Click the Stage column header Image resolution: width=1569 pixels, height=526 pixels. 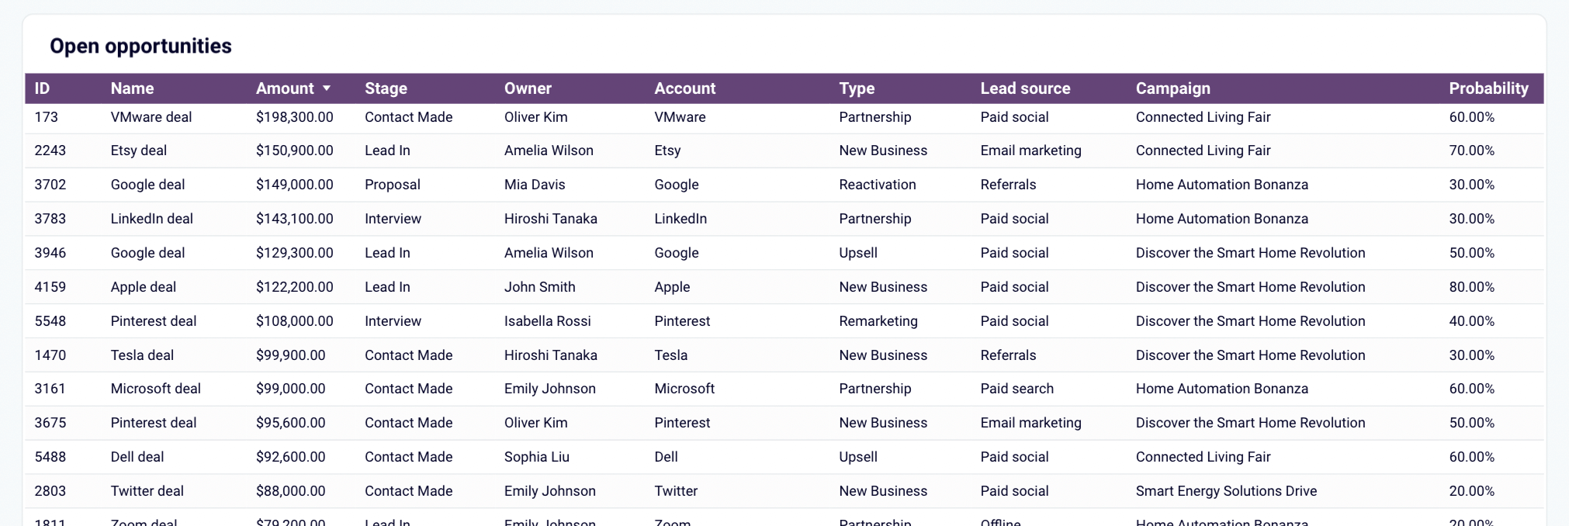point(386,88)
